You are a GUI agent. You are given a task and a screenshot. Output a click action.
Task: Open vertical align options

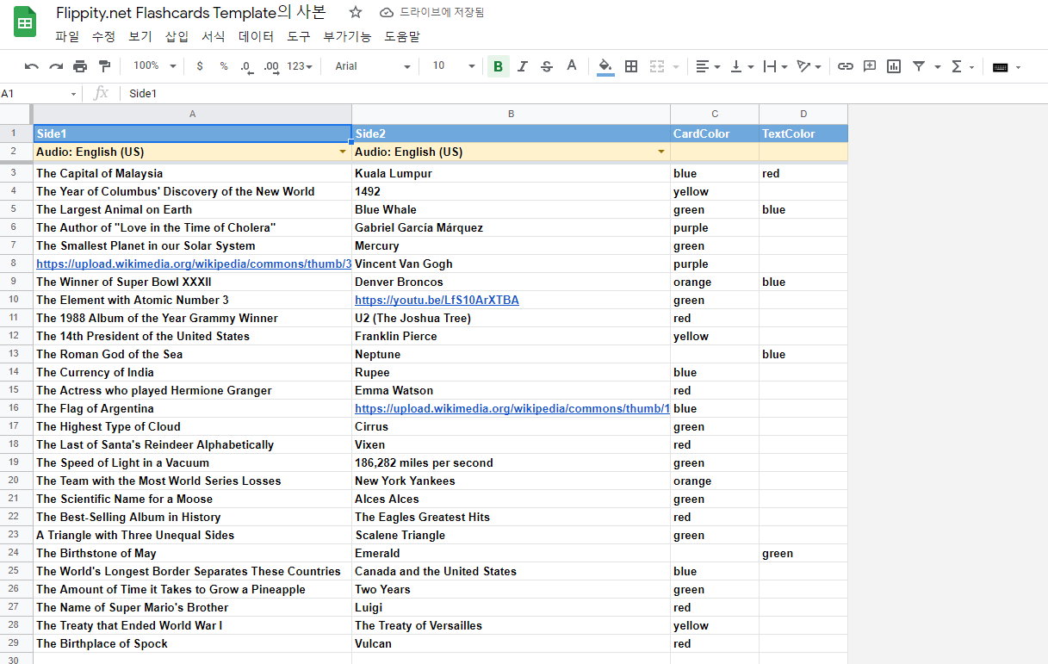741,66
